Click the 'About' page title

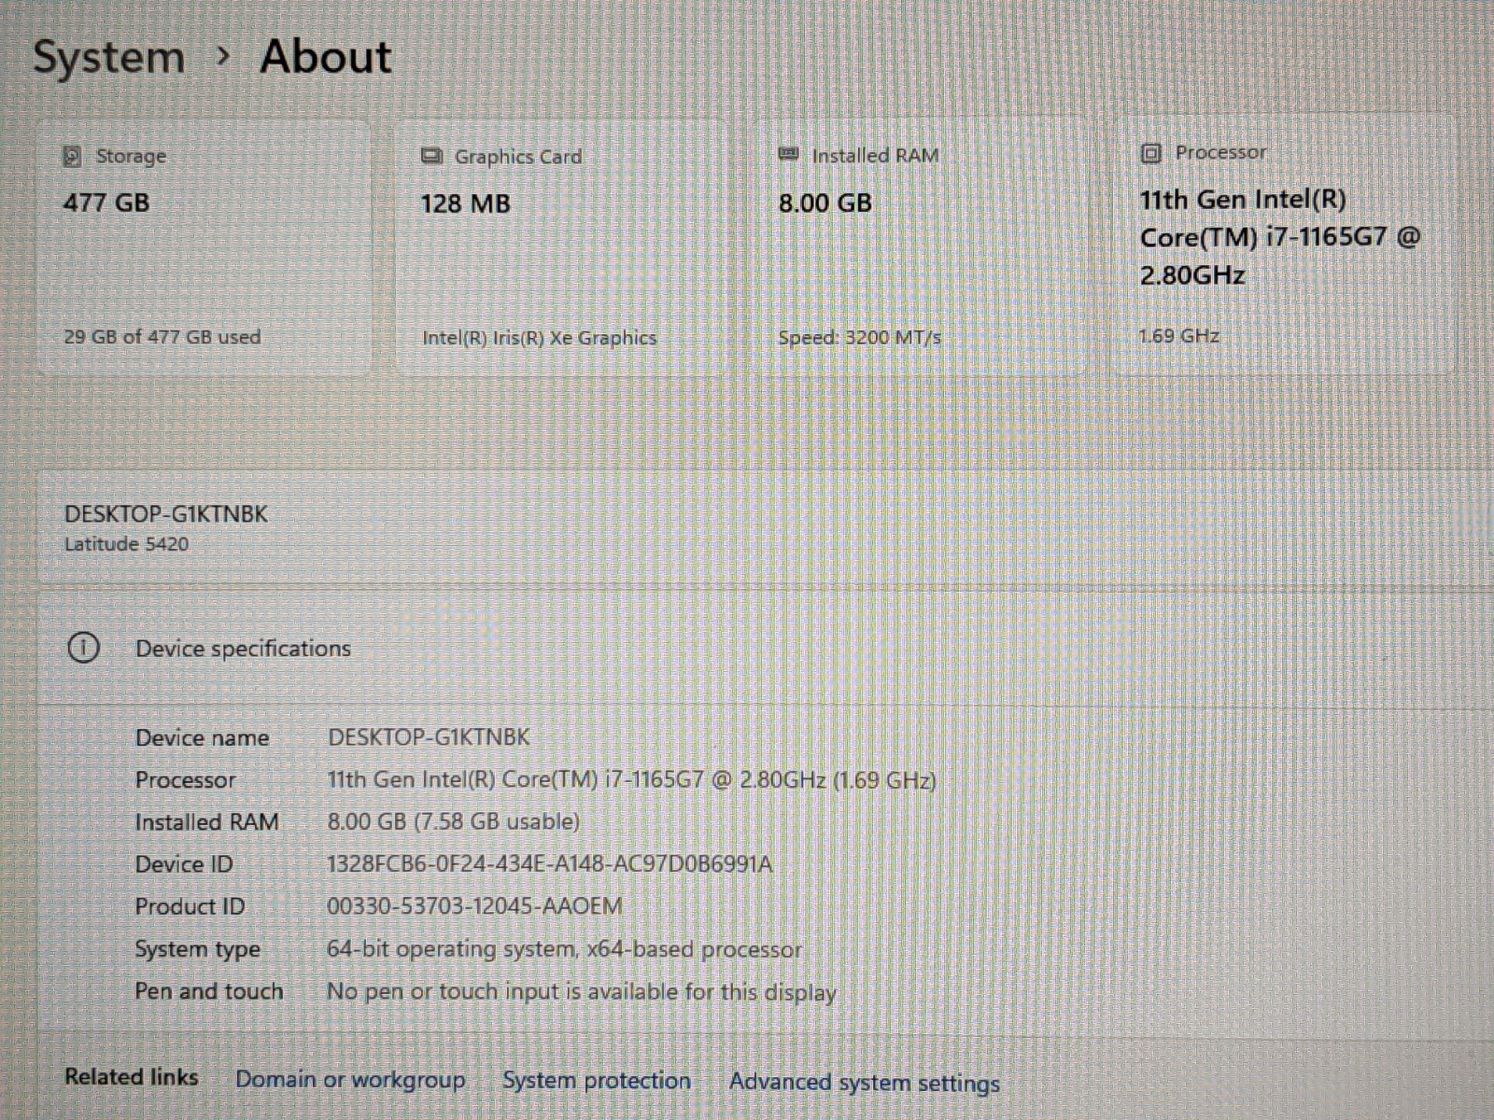326,57
